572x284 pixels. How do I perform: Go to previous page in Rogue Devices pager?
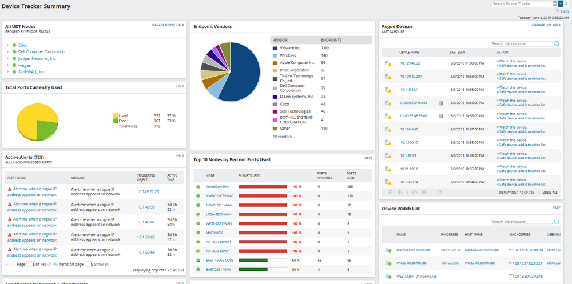point(399,192)
